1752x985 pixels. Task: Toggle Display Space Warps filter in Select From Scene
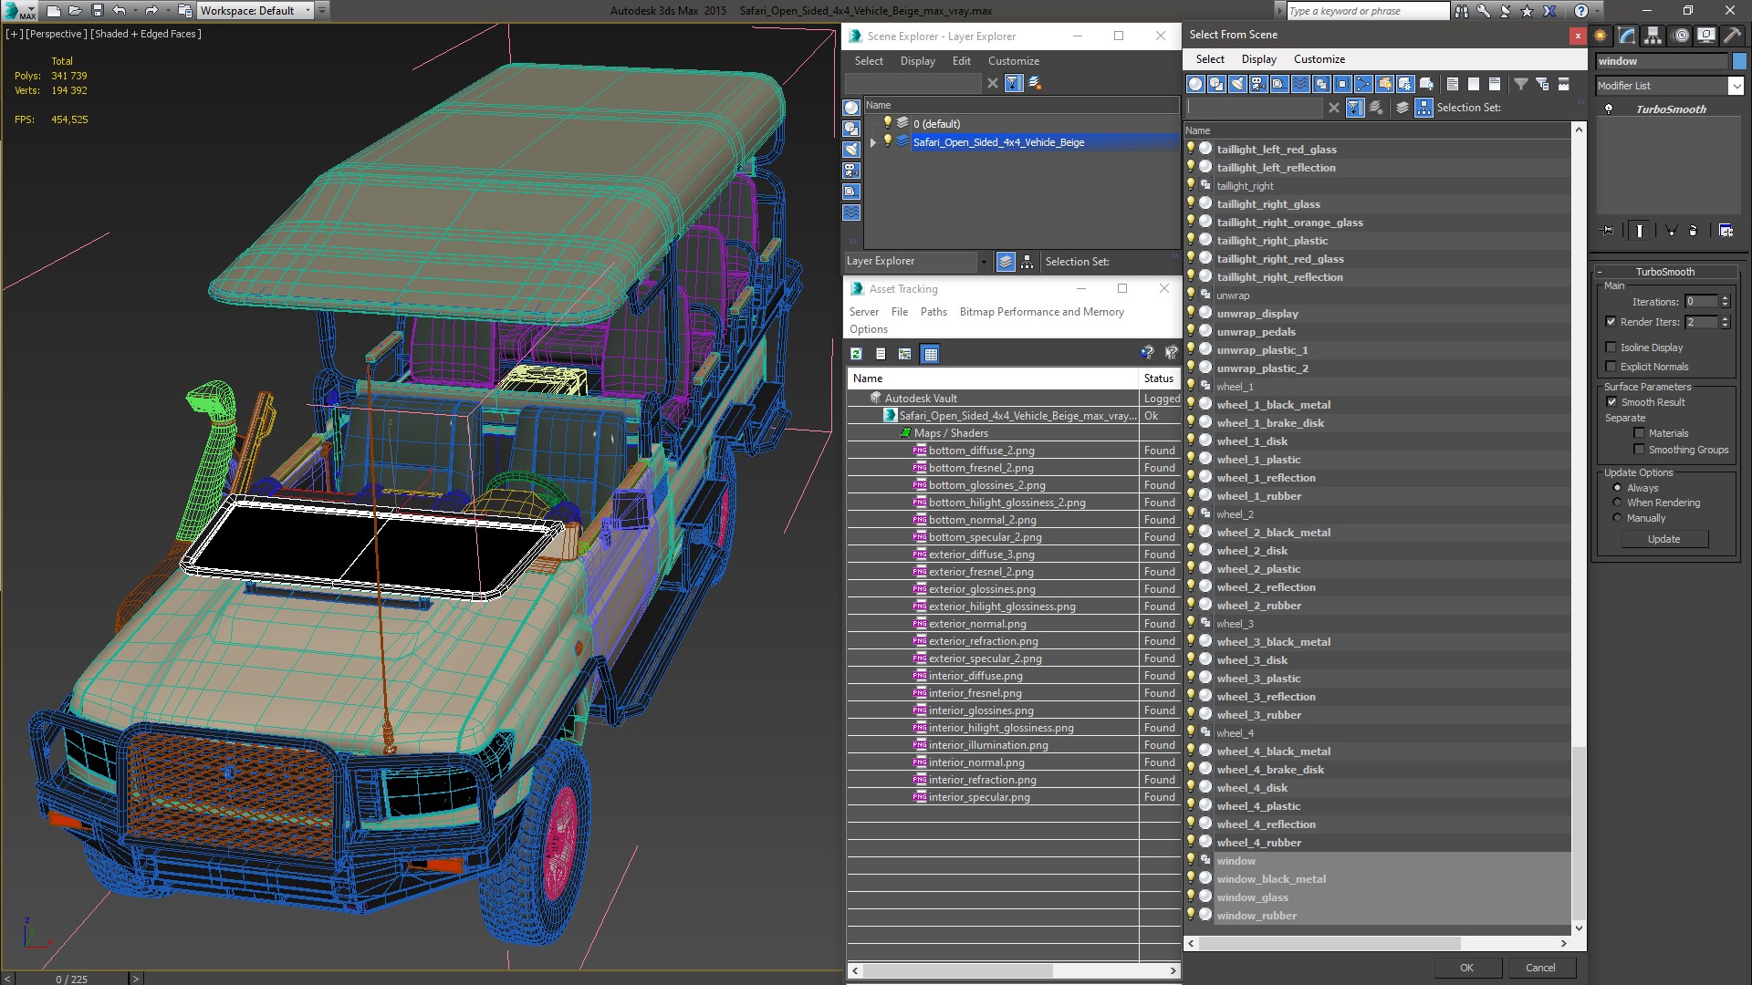pyautogui.click(x=1300, y=84)
